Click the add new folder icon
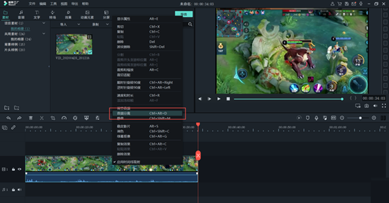 coord(7,108)
